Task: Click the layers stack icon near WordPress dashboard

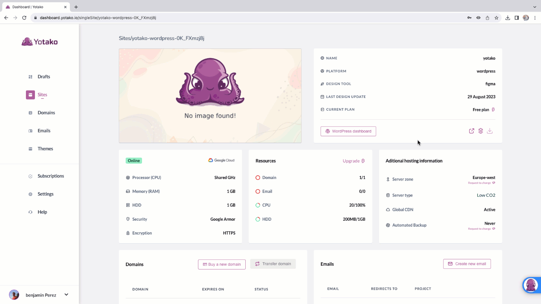Action: click(x=481, y=131)
